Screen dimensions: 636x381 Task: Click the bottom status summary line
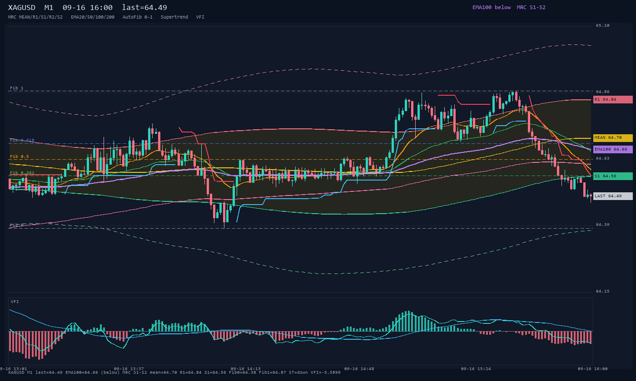174,372
